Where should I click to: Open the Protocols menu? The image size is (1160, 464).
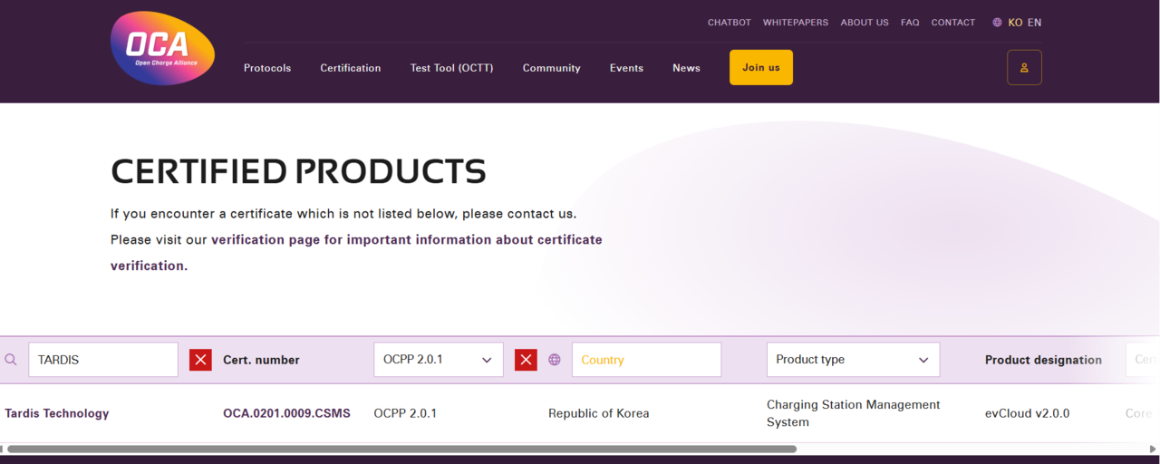(x=267, y=68)
